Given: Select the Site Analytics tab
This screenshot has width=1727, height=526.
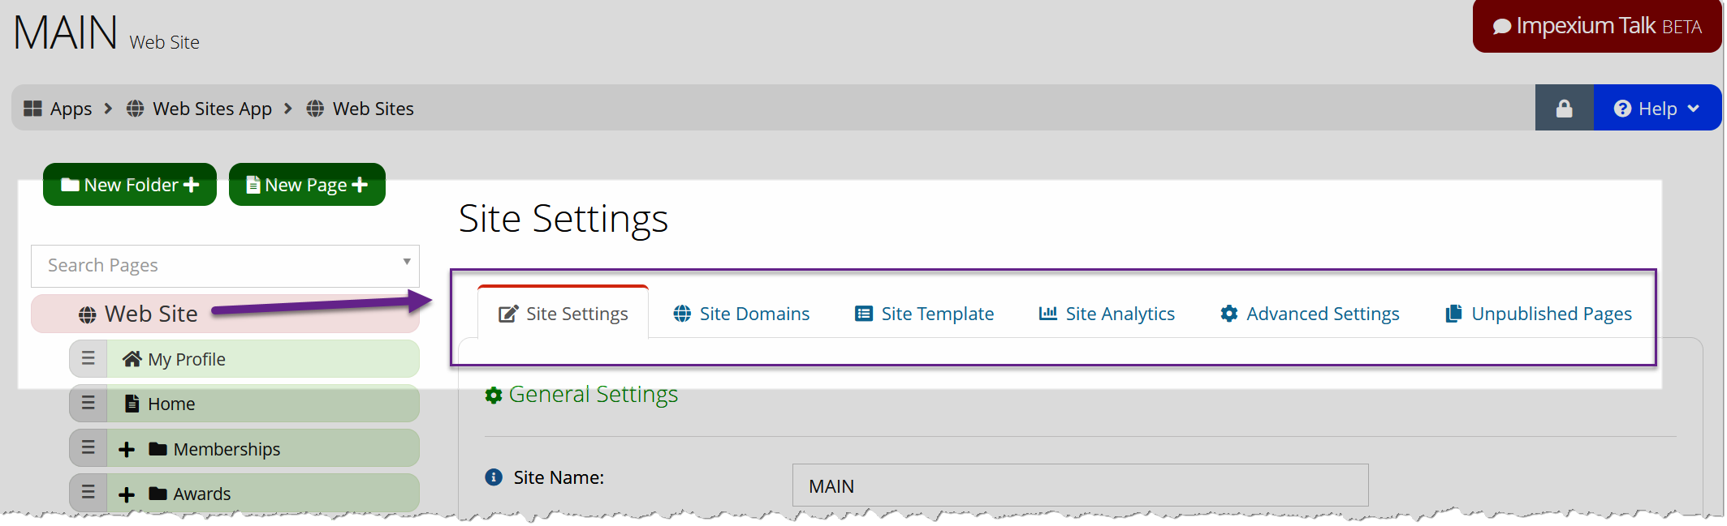Looking at the screenshot, I should [1107, 314].
